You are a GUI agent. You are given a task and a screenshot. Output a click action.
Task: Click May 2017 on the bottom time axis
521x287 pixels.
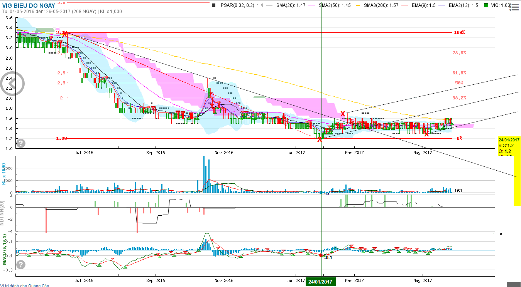coord(422,280)
